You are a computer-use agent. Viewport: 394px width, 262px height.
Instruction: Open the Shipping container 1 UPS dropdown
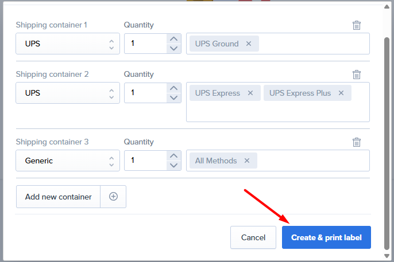pos(68,44)
